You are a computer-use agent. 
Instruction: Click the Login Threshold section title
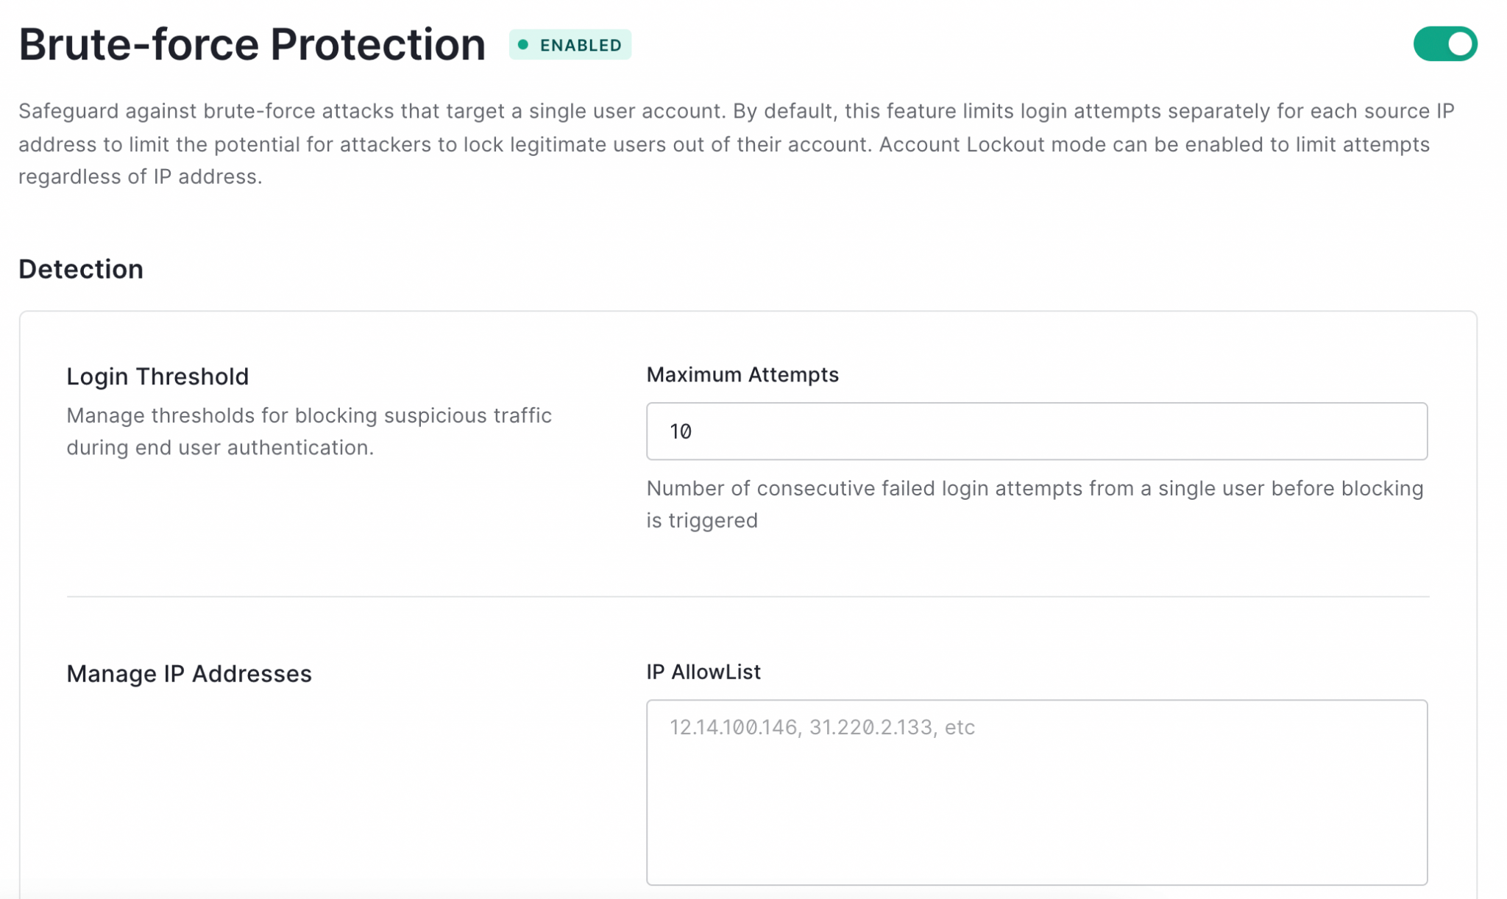coord(157,376)
